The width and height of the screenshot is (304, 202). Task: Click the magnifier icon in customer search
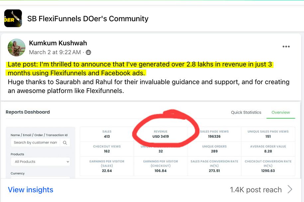coord(65,143)
